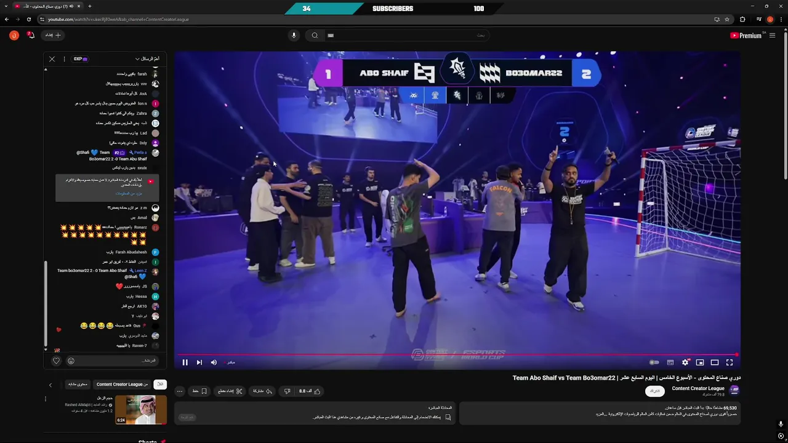Open notifications bell
Screen dimensions: 788x443
[31, 35]
